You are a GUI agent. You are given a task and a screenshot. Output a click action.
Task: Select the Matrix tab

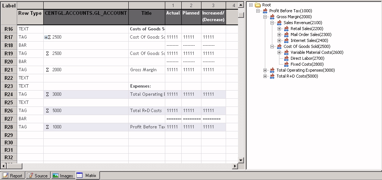click(87, 176)
